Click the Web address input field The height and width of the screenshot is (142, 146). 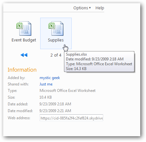71,118
